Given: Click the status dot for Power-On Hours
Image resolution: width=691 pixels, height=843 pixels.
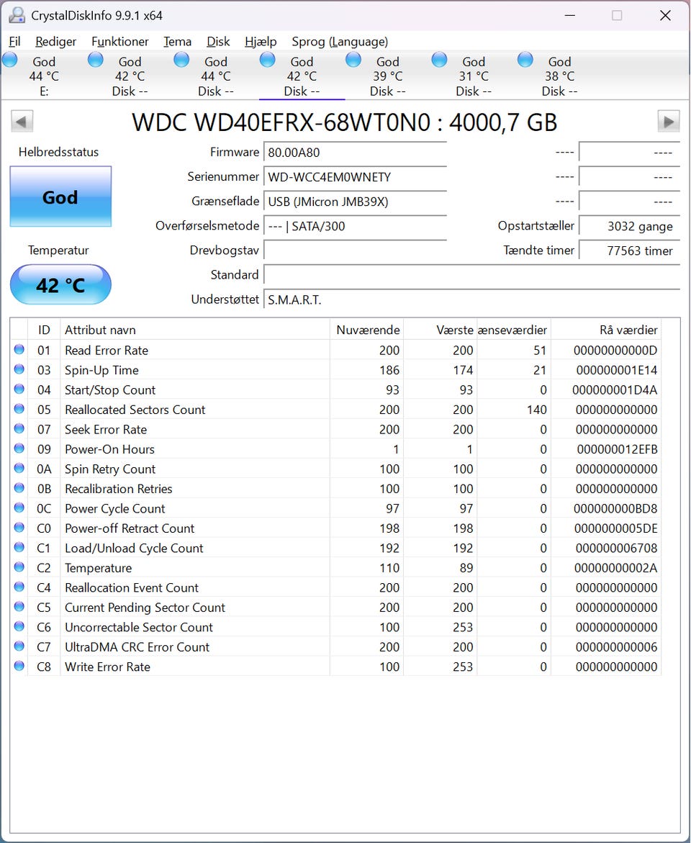Looking at the screenshot, I should pyautogui.click(x=19, y=448).
